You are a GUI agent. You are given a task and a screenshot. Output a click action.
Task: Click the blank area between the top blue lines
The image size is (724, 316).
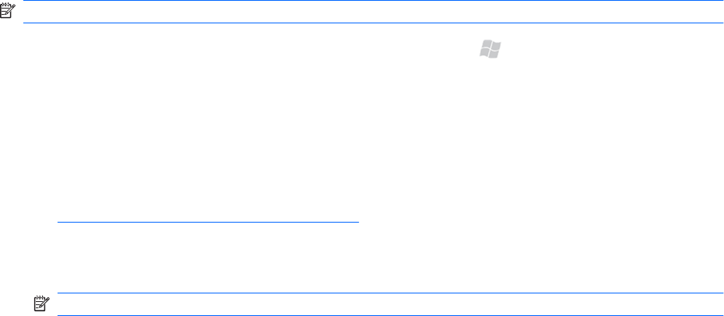point(366,12)
